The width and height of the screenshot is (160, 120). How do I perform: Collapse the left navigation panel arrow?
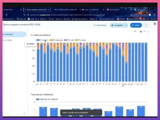tap(24, 113)
